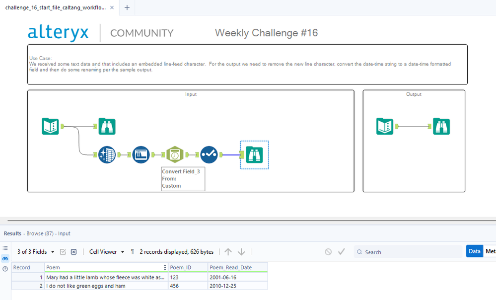Screen dimensions: 496x300
Task: Select the 2010-12-25 date cell
Action: (x=237, y=286)
